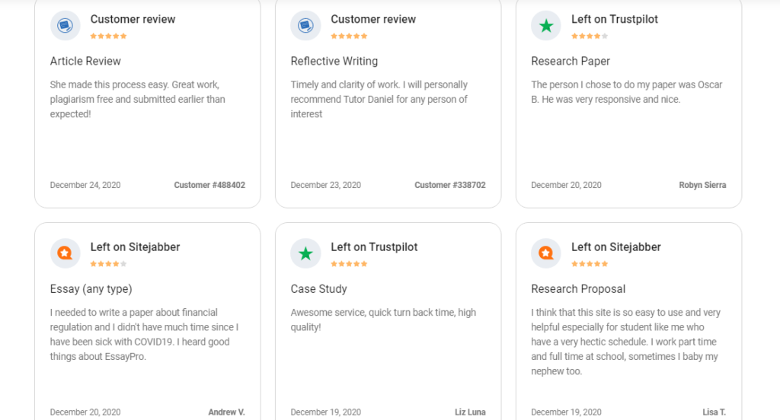The image size is (780, 420).
Task: Click the Essay (any type) heading
Action: coord(91,289)
